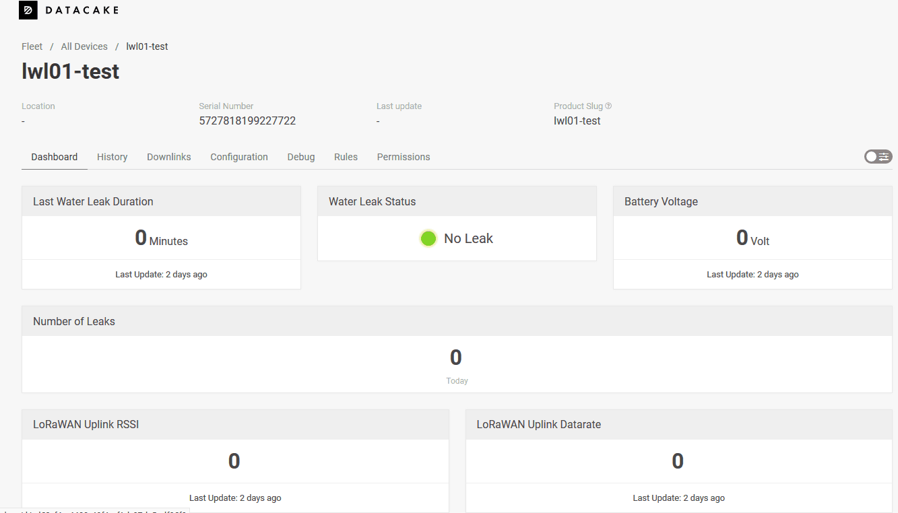Navigate to Fleet breadcrumb link
The width and height of the screenshot is (898, 513).
(x=32, y=46)
